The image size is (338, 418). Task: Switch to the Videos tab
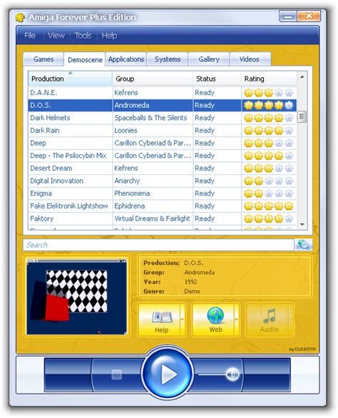[250, 59]
